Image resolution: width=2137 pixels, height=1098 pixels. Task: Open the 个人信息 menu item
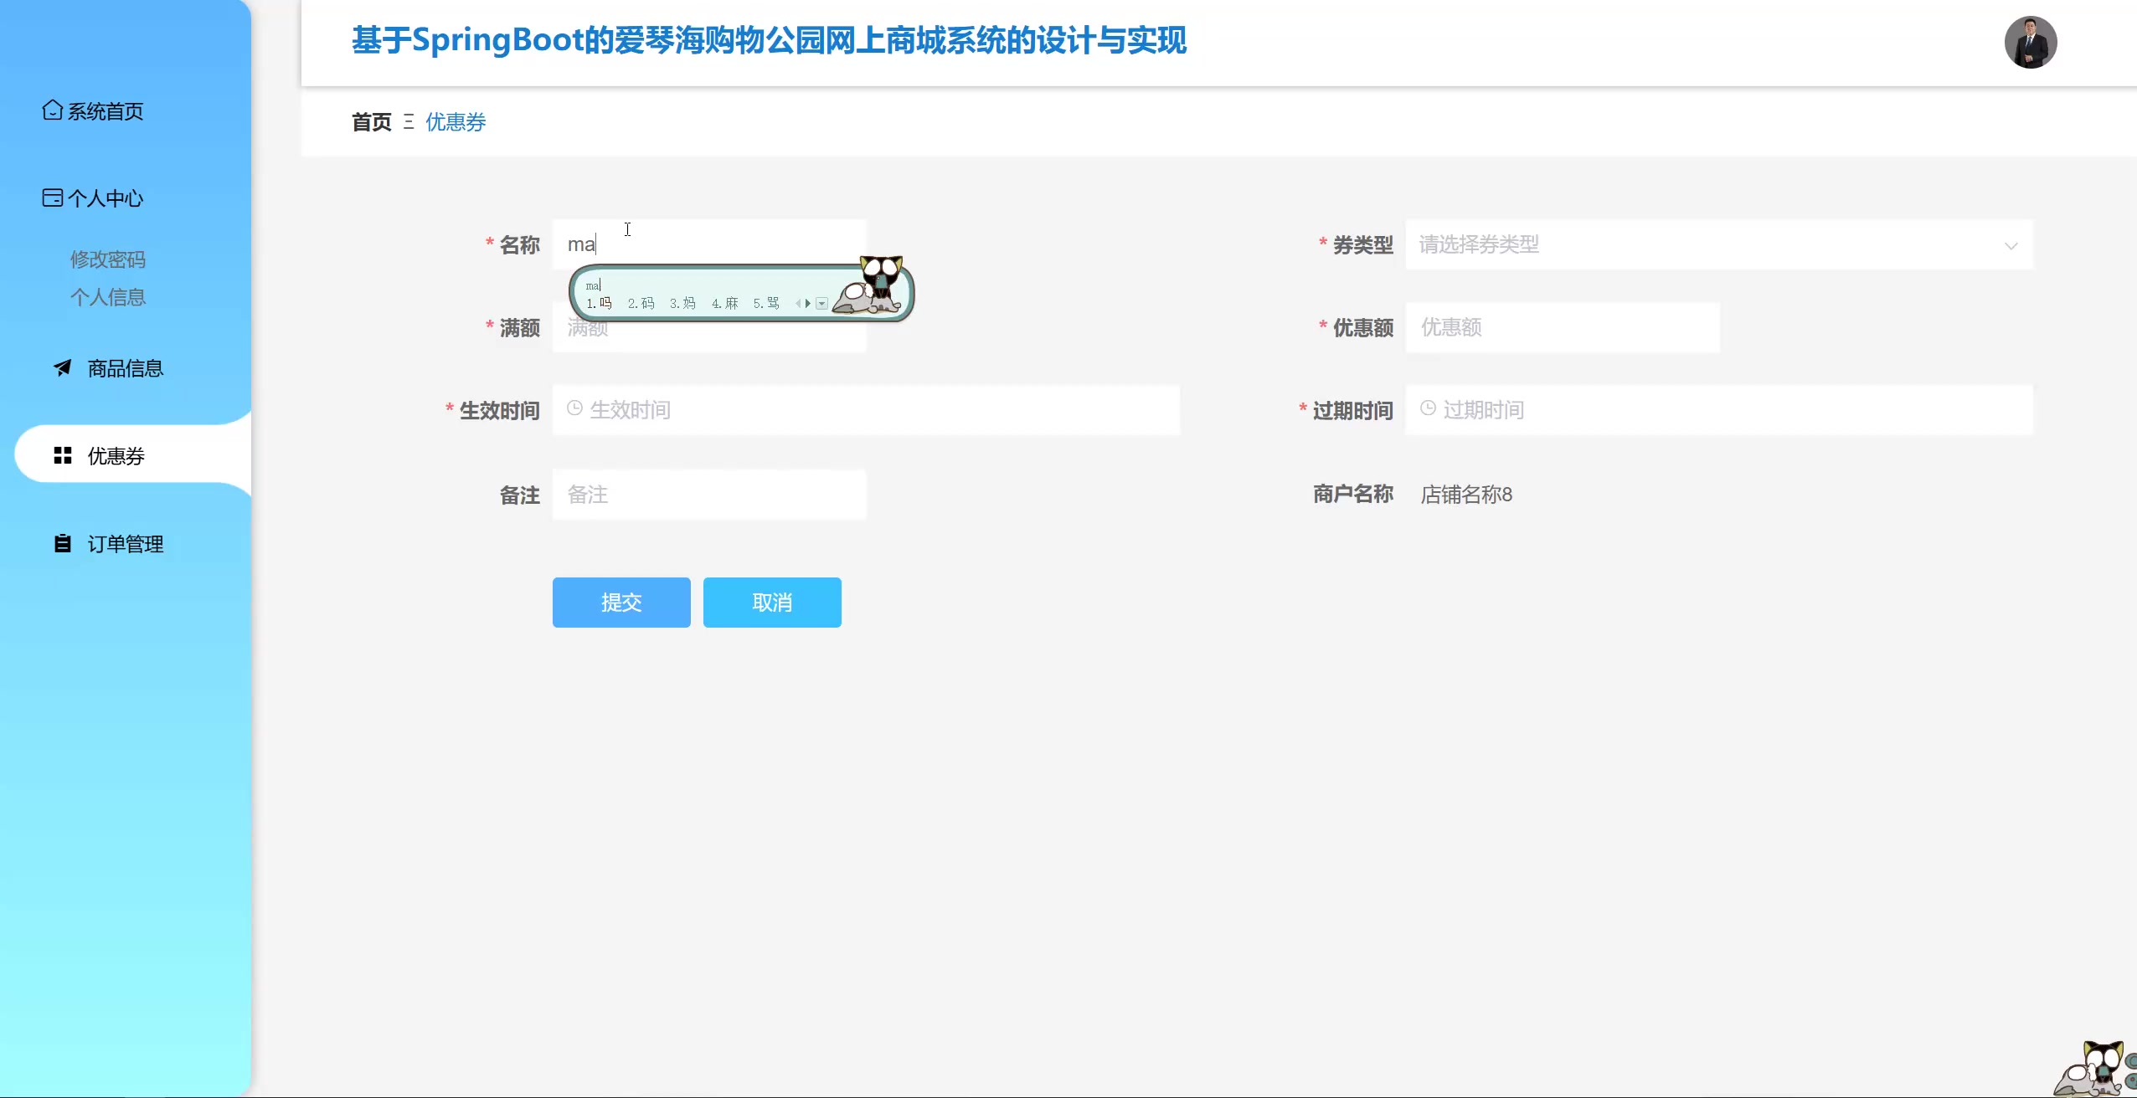tap(108, 297)
